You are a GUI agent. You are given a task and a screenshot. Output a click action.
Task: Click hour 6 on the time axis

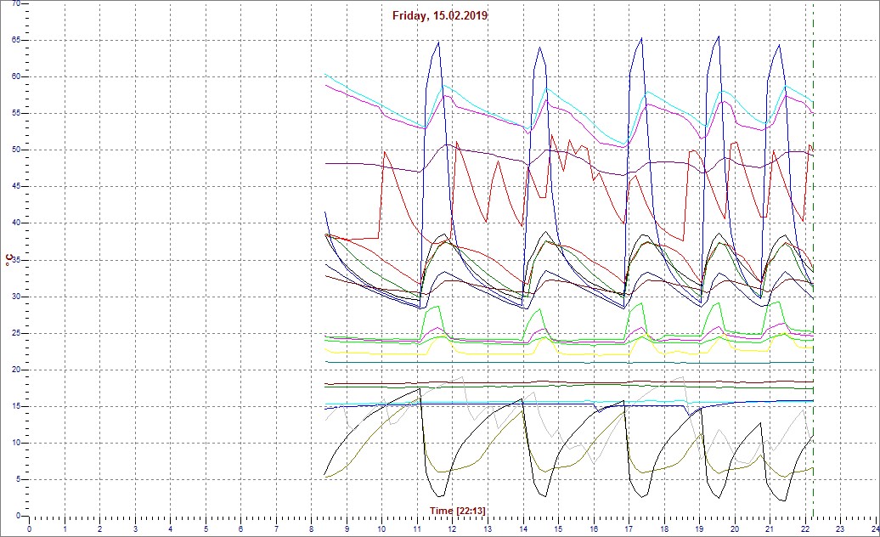[240, 529]
